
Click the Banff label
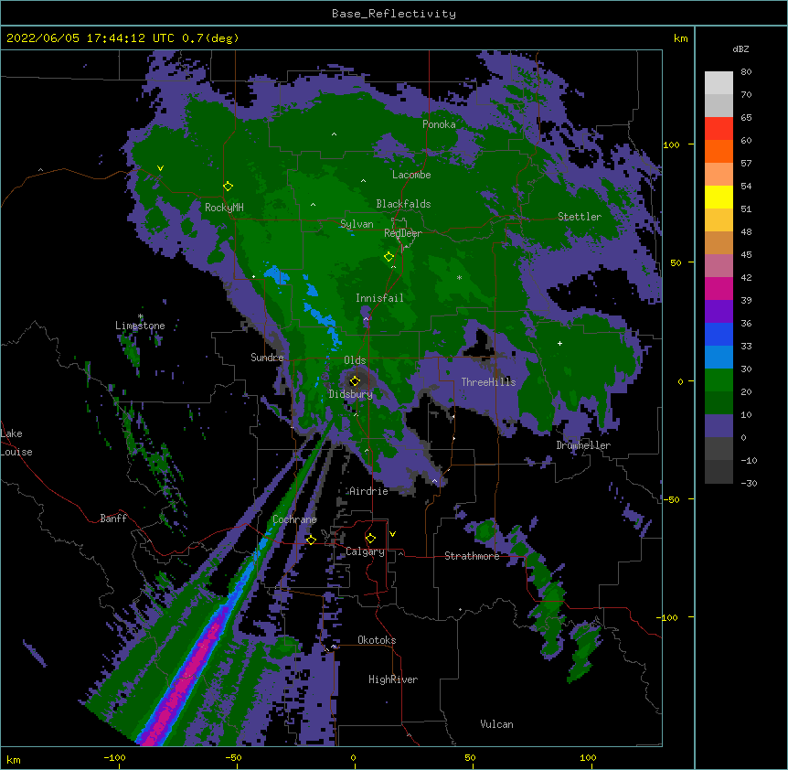point(113,519)
